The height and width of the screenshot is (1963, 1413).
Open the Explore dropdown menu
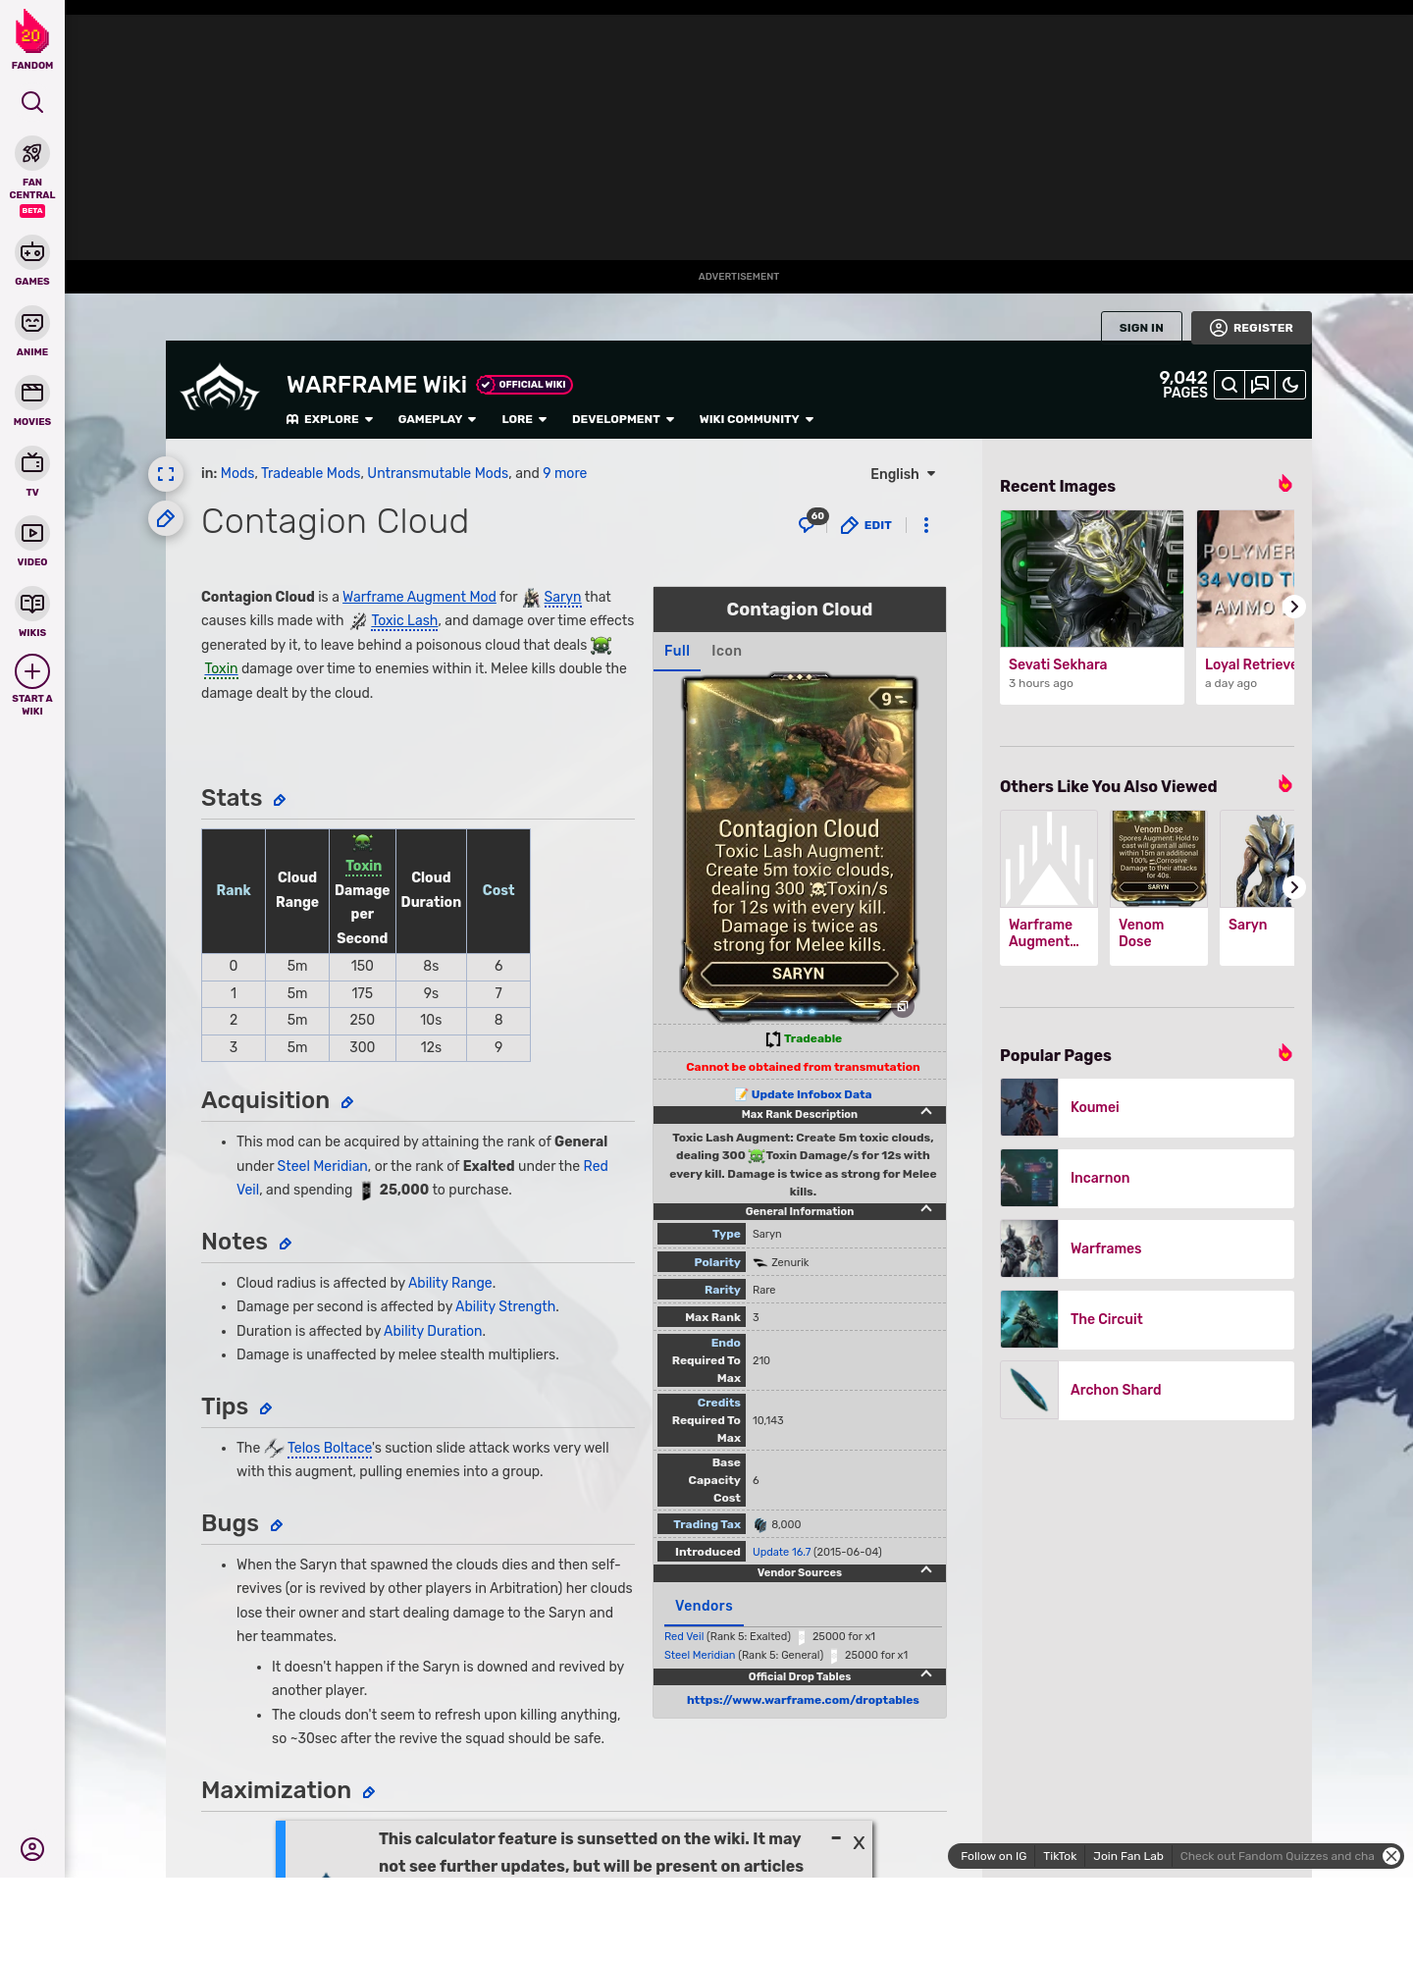click(330, 419)
